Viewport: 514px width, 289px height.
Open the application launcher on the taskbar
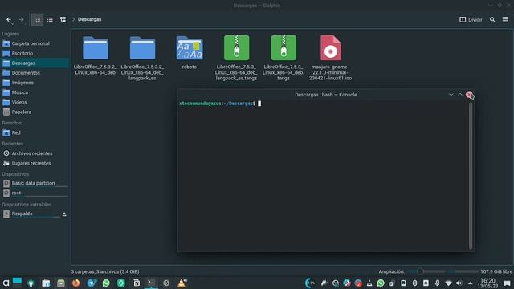point(6,283)
